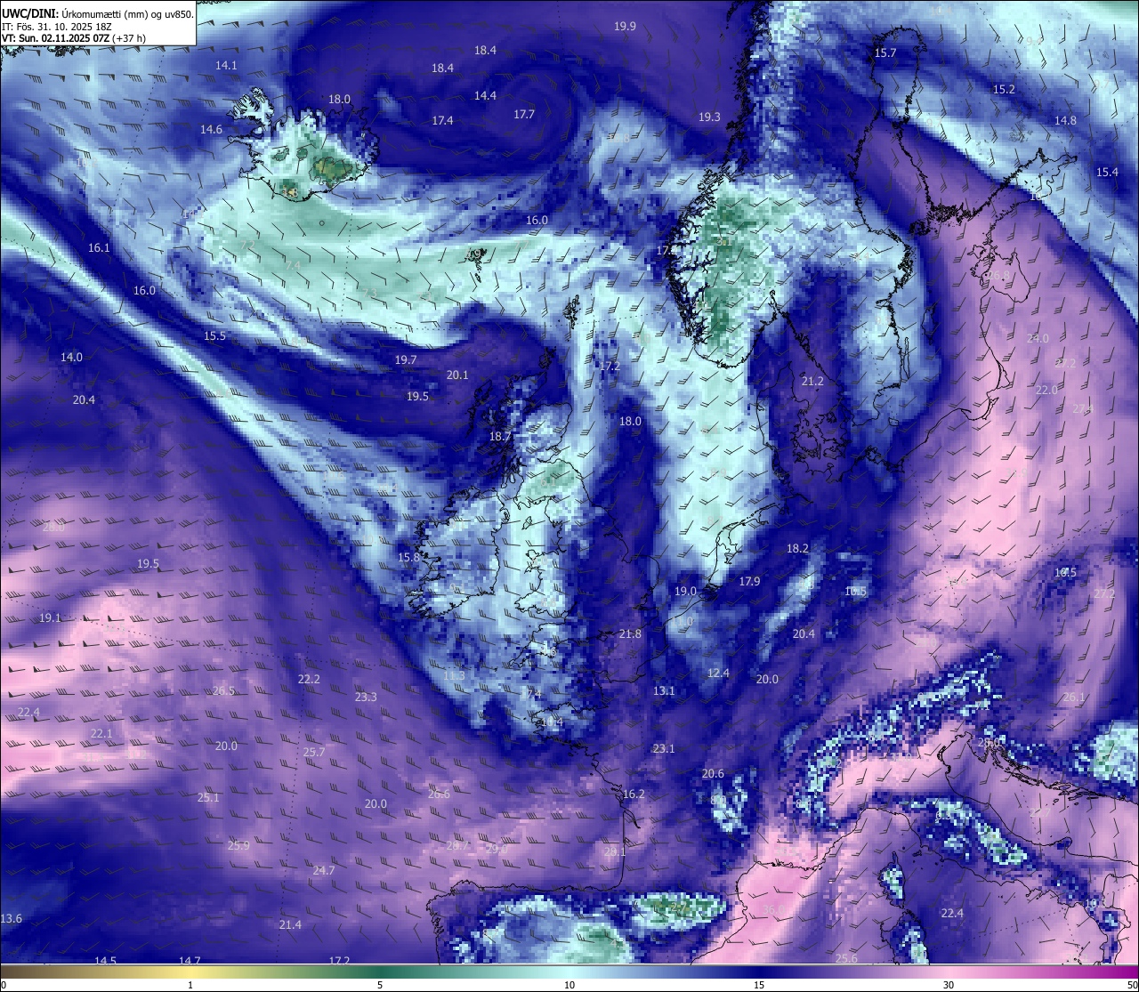Viewport: 1139px width, 992px height.
Task: Click the 15.7 value on the map
Action: tap(885, 53)
